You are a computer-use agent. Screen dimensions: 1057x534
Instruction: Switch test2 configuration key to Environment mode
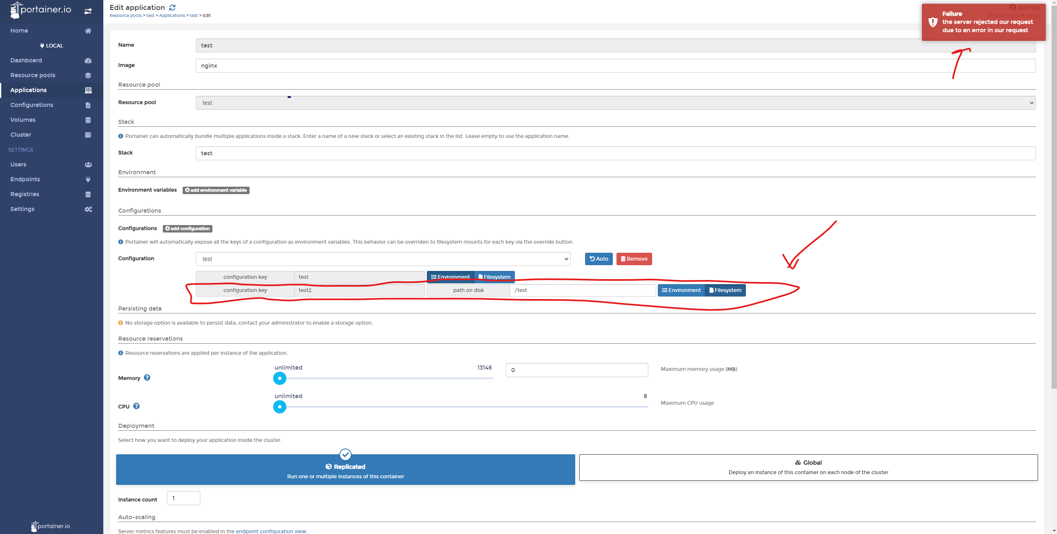pyautogui.click(x=681, y=290)
